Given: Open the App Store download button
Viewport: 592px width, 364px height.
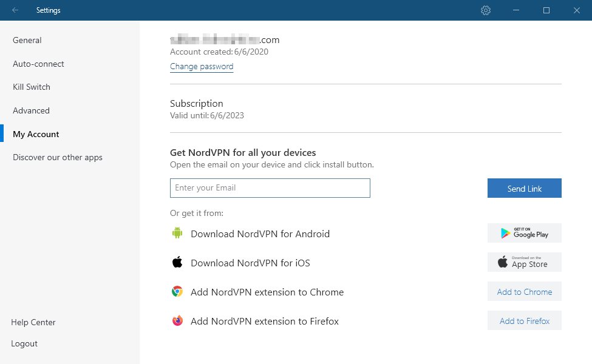Looking at the screenshot, I should (x=525, y=262).
